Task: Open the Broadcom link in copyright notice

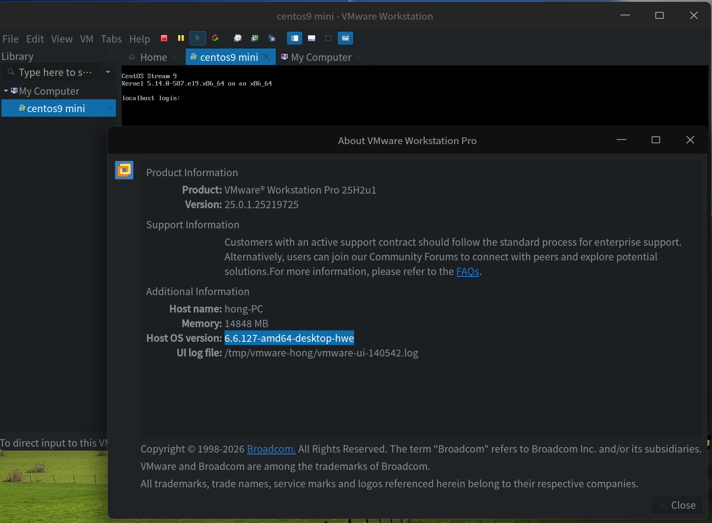Action: 271,449
